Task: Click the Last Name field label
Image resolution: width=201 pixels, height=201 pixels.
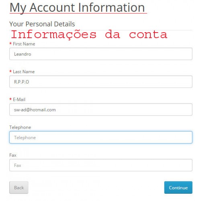Action: pos(24,72)
